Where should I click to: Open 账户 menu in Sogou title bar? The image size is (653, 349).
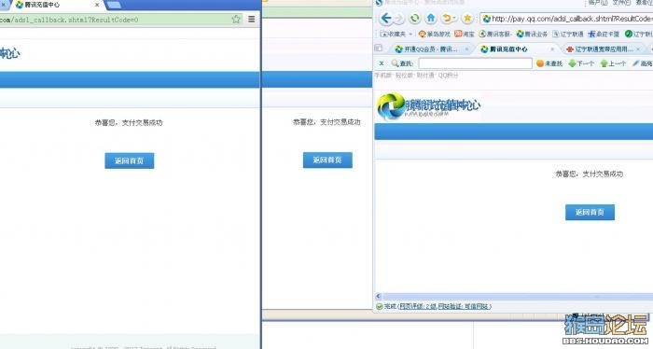pos(598,3)
